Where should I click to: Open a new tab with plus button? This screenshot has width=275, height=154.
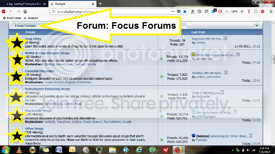(x=100, y=3)
